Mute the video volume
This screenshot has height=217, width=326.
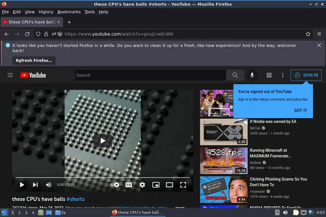pos(49,185)
